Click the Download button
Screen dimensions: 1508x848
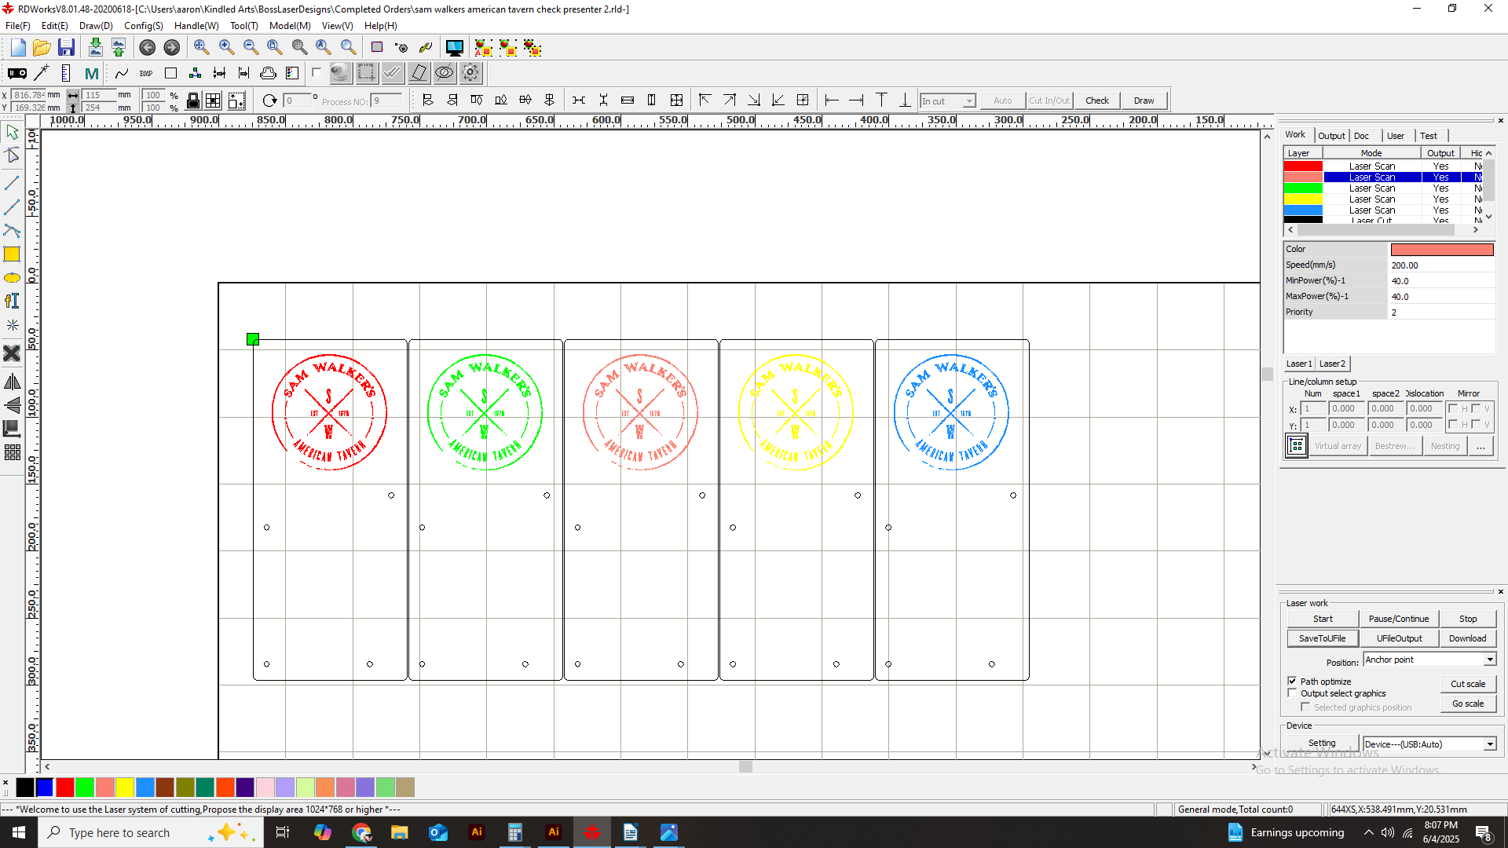click(x=1467, y=638)
